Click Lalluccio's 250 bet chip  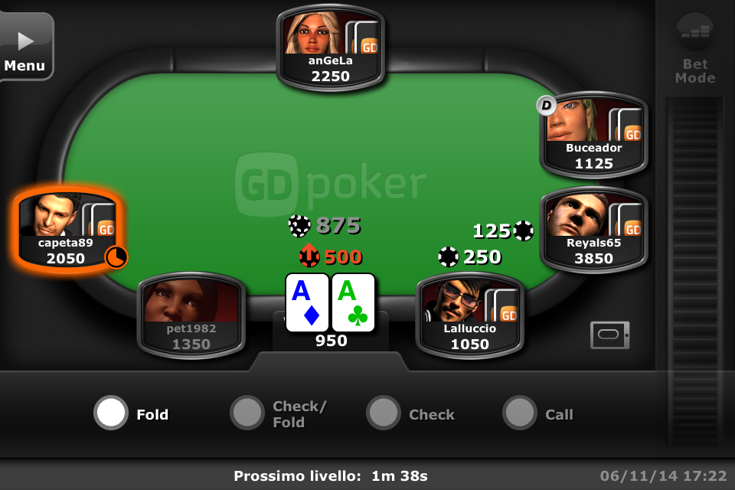click(448, 256)
